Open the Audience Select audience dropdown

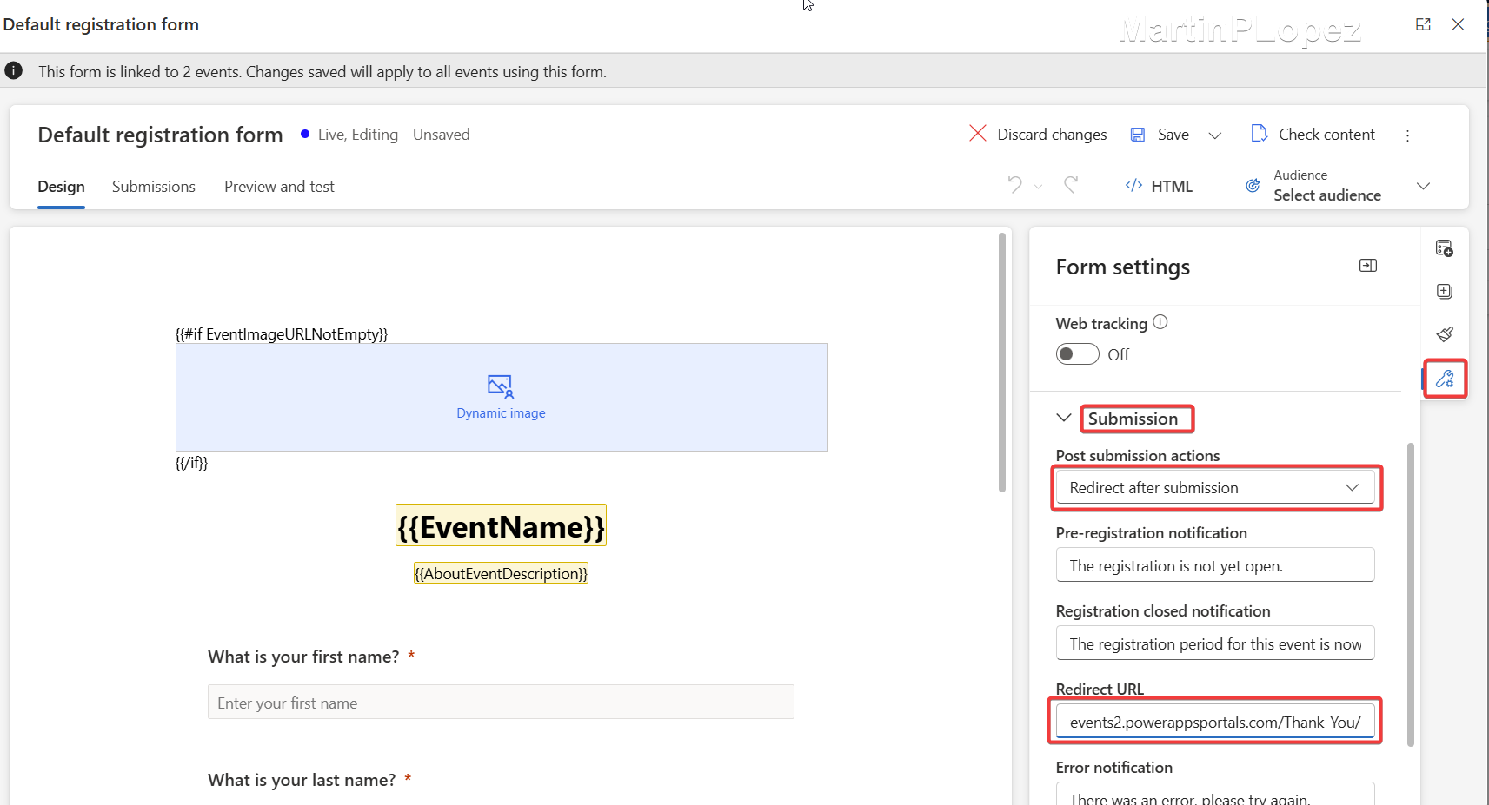tap(1424, 186)
